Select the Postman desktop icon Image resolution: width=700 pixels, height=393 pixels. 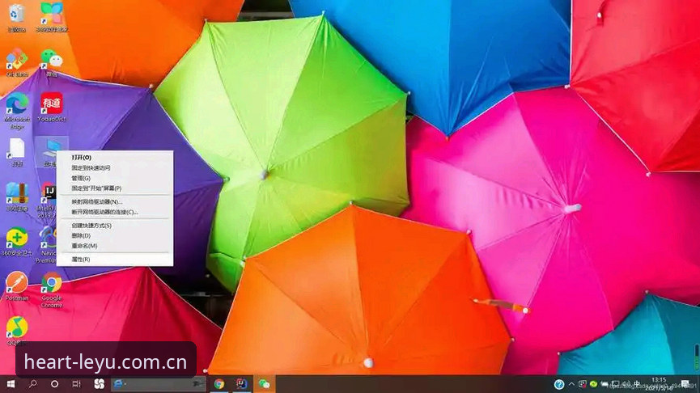(17, 286)
